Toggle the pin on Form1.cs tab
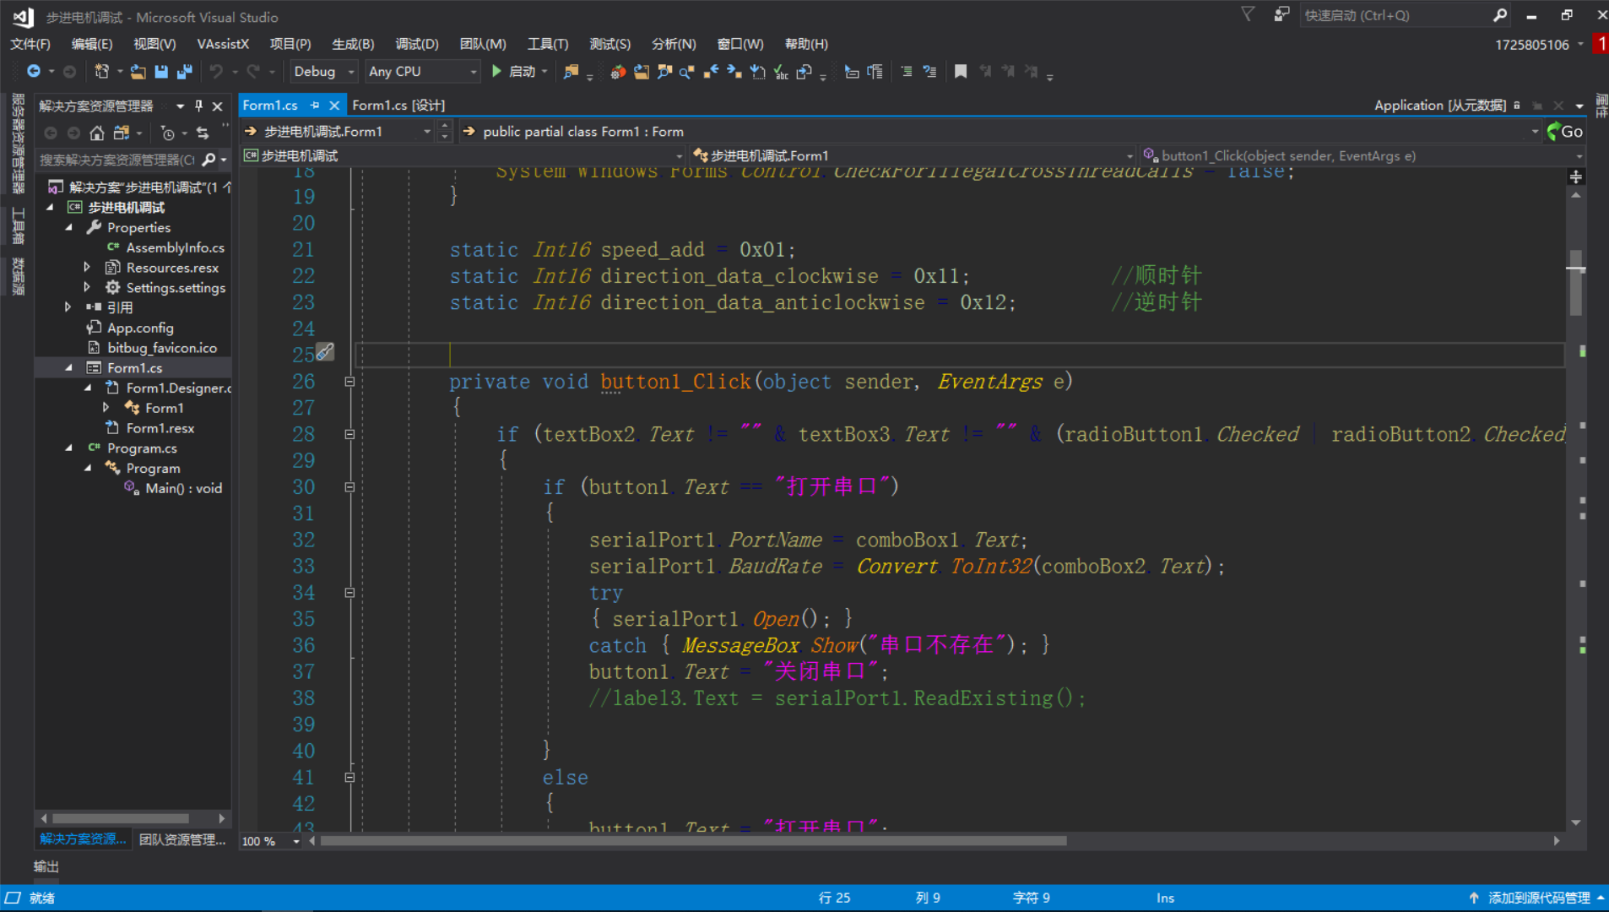The image size is (1609, 912). click(315, 105)
